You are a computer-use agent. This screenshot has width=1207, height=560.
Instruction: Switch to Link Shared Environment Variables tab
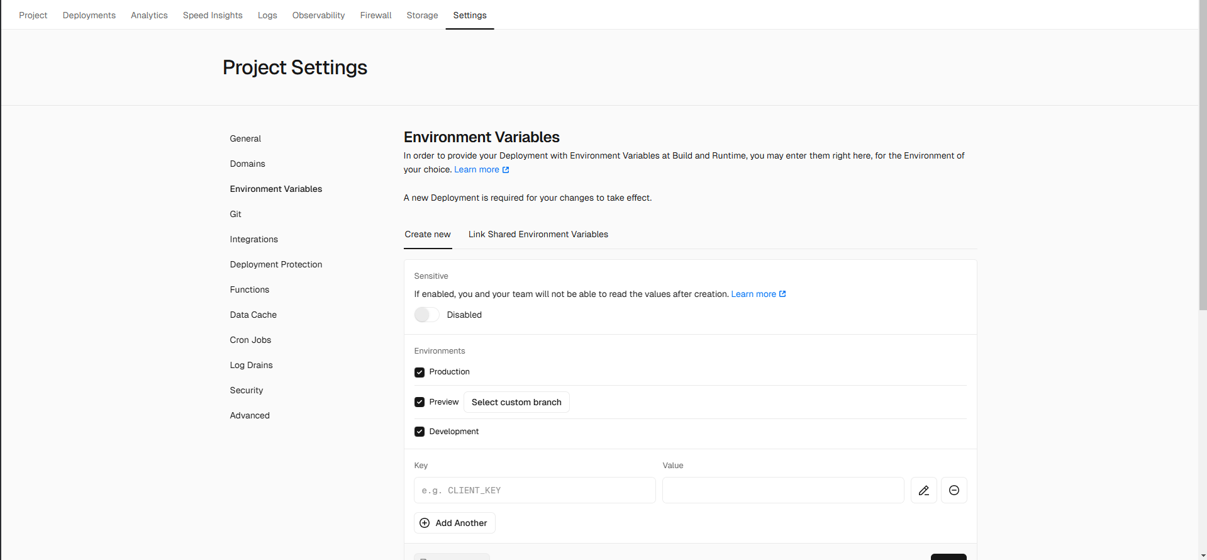pyautogui.click(x=538, y=234)
